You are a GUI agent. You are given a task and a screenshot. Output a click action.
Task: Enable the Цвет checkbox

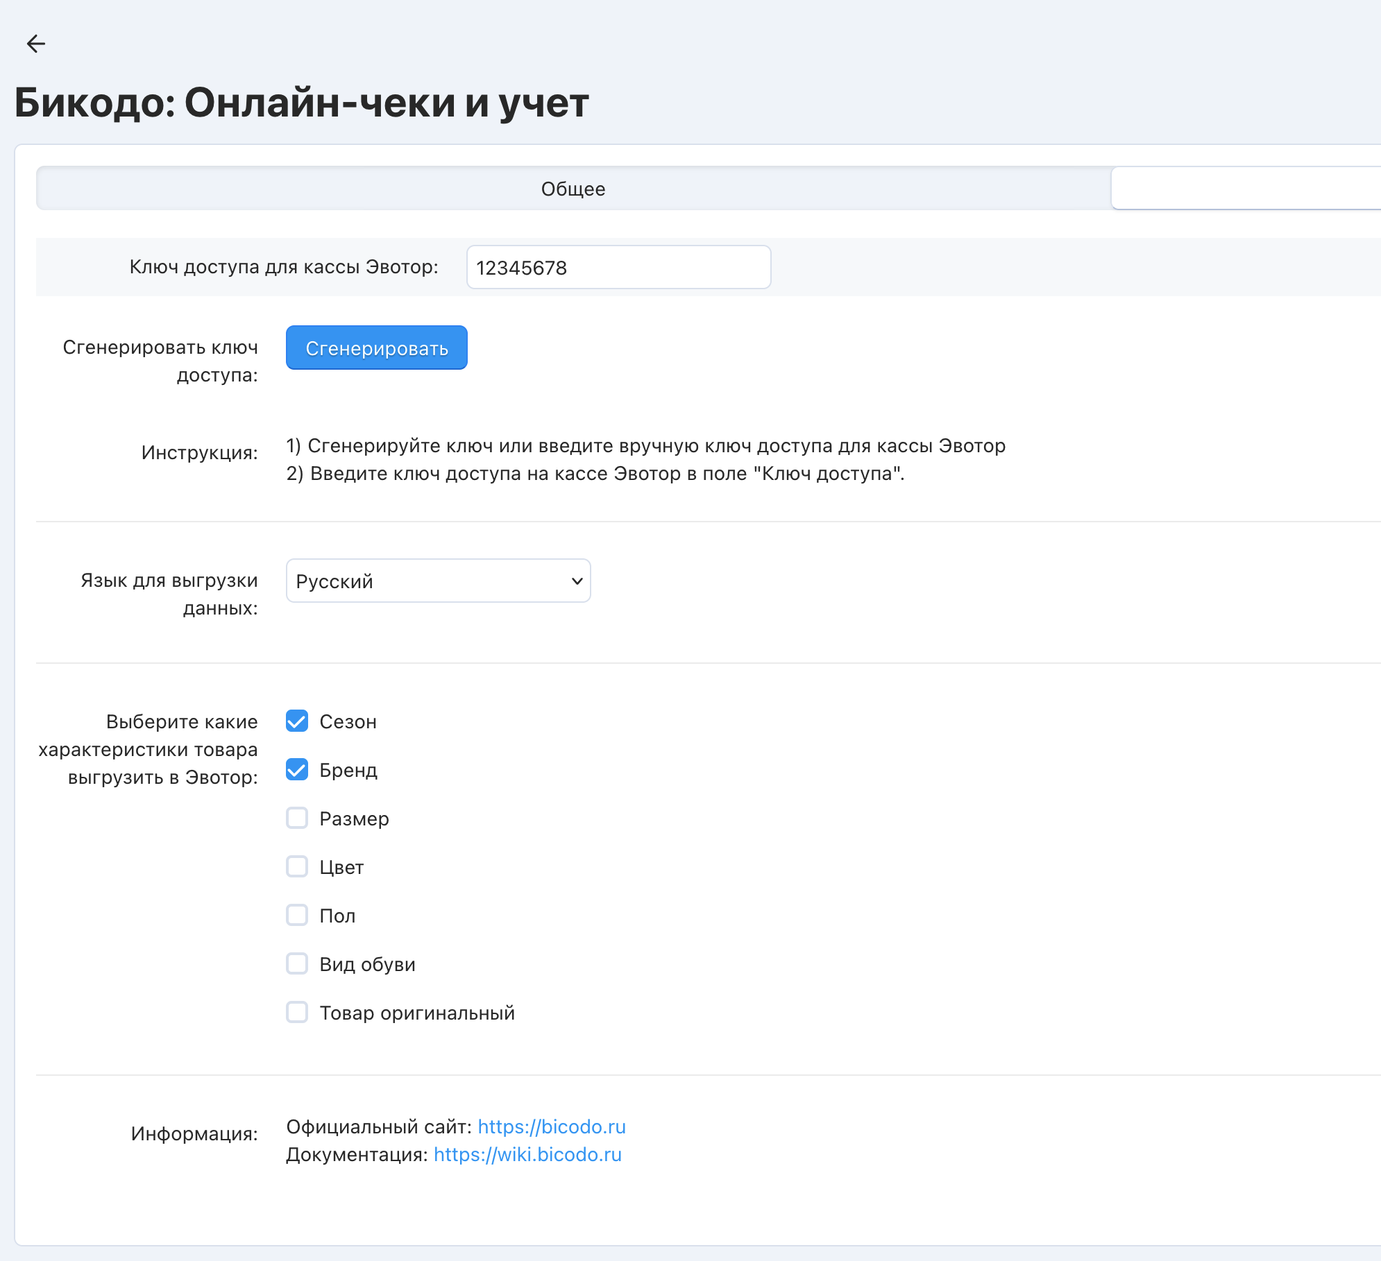[x=297, y=867]
